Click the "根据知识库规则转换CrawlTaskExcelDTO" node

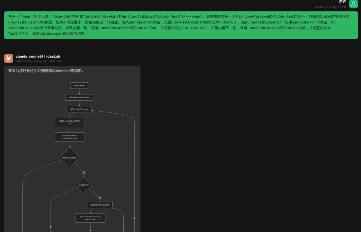pos(70,137)
